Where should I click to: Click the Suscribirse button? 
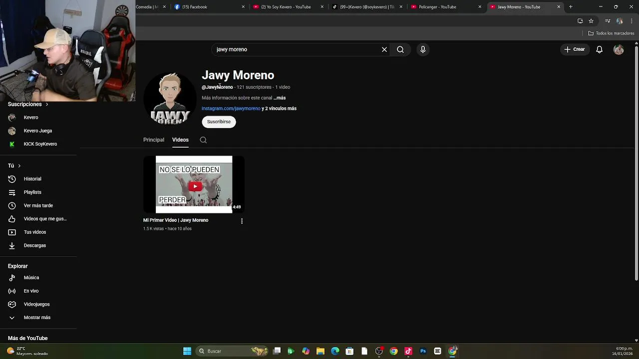click(219, 122)
